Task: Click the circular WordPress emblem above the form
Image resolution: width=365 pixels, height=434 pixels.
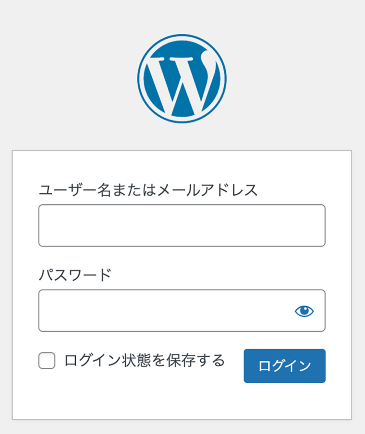Action: [x=182, y=79]
